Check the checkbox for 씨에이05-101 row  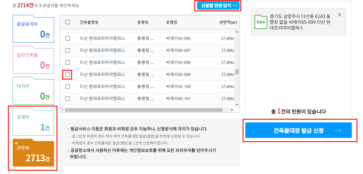pos(67,98)
